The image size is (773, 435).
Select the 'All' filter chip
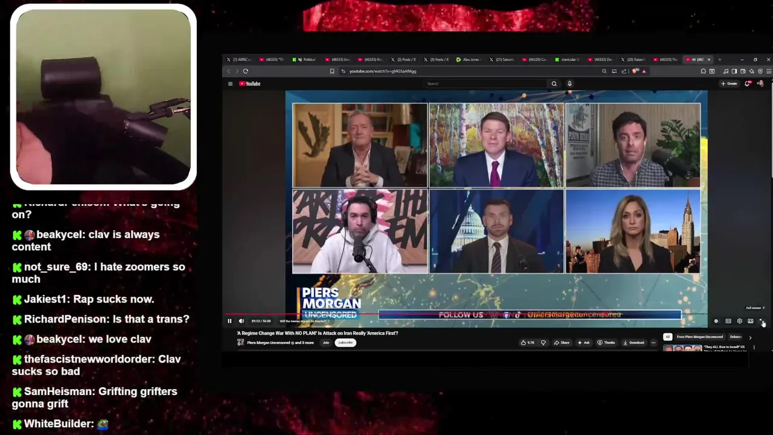pos(668,337)
